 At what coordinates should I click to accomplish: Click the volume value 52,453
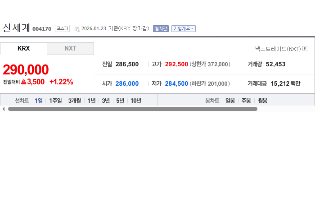click(x=275, y=64)
